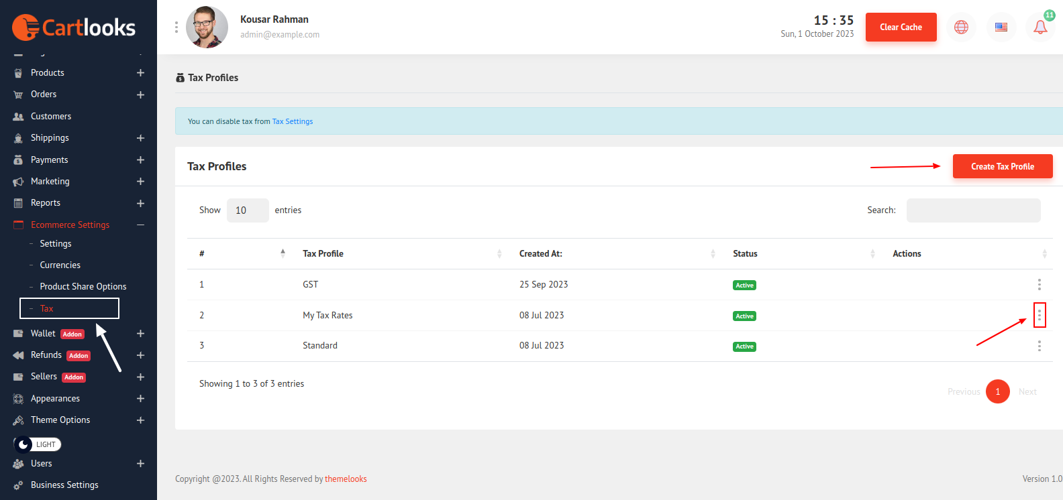Click the Create Tax Profile button
This screenshot has height=500, width=1063.
(1002, 166)
